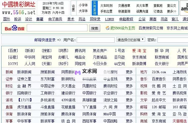This screenshot has height=123, width=188.
Task: Click the 中國精彩網址 site logo
Action: [x=19, y=5]
